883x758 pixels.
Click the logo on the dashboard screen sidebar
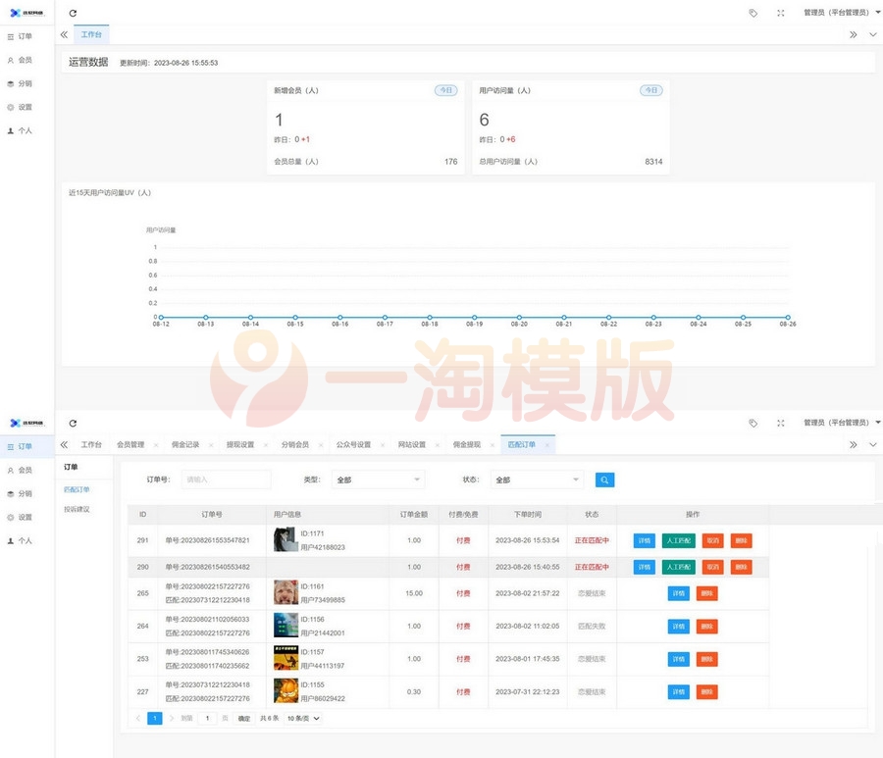[x=27, y=13]
